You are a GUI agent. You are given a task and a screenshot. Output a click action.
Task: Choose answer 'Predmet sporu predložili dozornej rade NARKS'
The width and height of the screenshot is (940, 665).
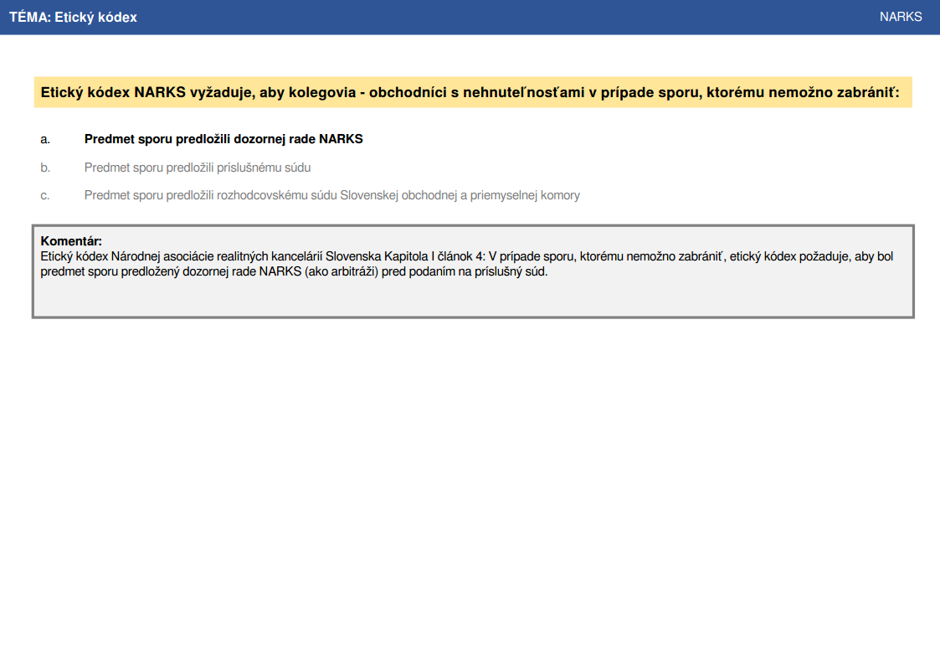pos(223,139)
